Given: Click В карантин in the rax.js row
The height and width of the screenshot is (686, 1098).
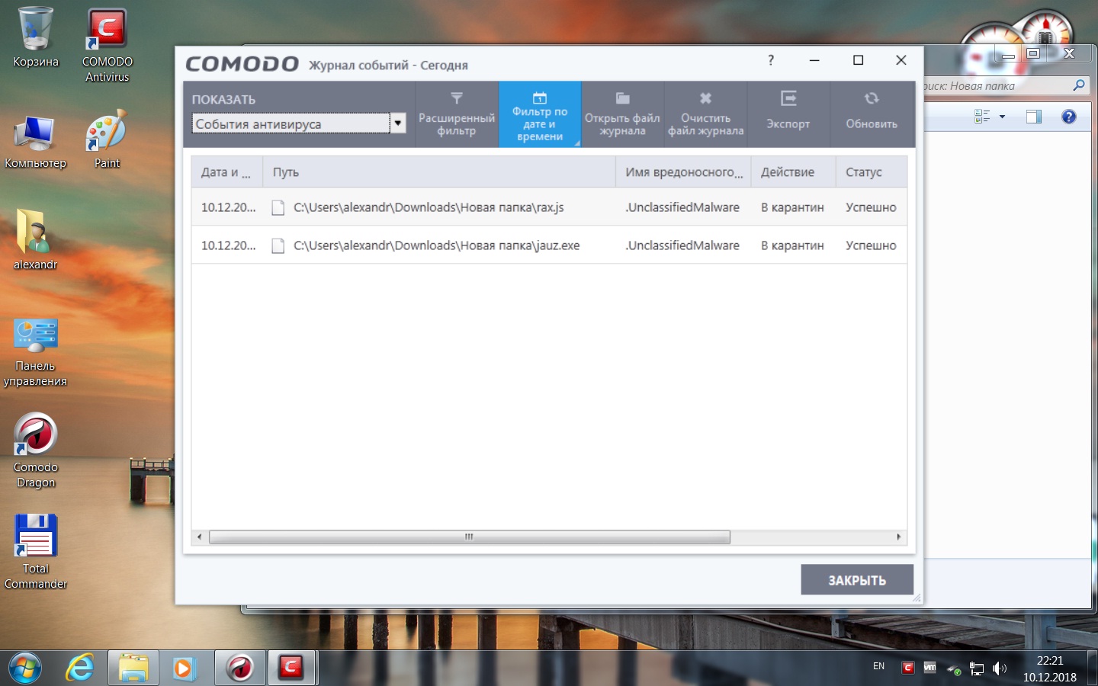Looking at the screenshot, I should (x=792, y=207).
